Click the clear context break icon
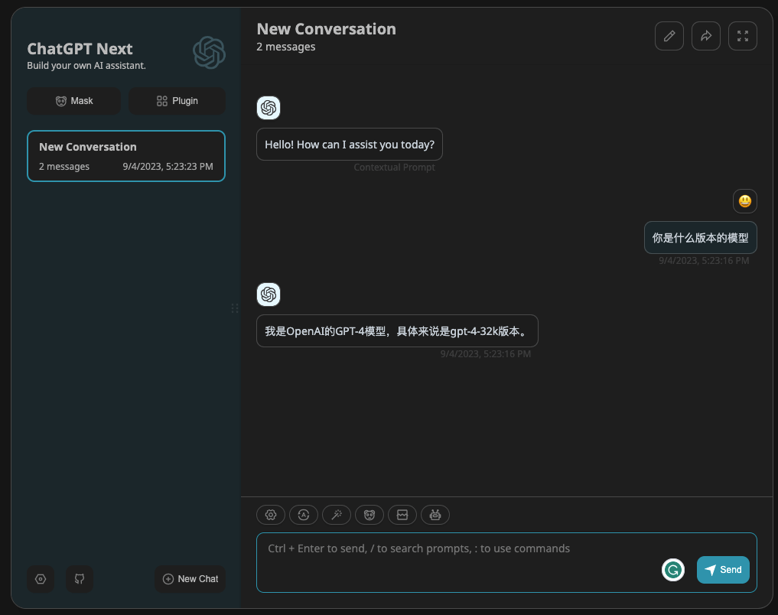Image resolution: width=778 pixels, height=615 pixels. point(402,515)
